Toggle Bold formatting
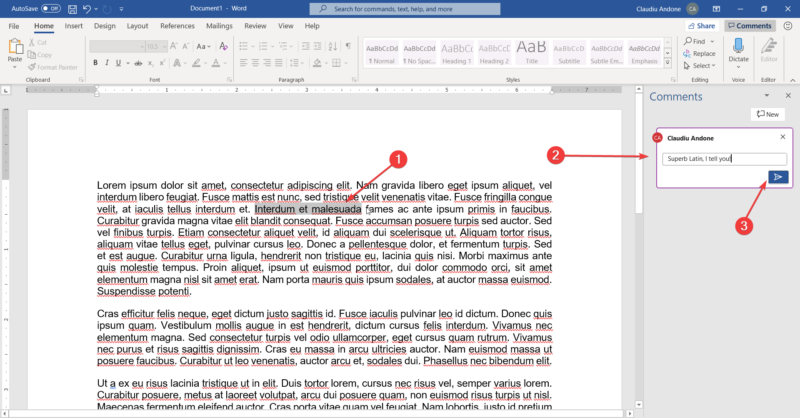 point(95,63)
